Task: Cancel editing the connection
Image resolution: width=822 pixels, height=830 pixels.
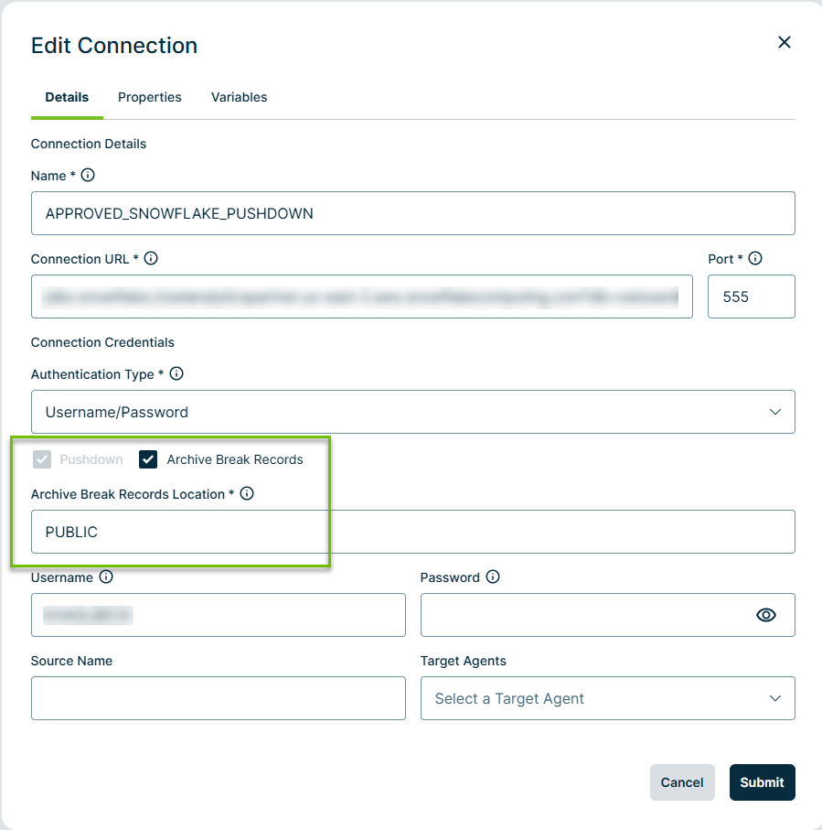Action: [x=681, y=782]
